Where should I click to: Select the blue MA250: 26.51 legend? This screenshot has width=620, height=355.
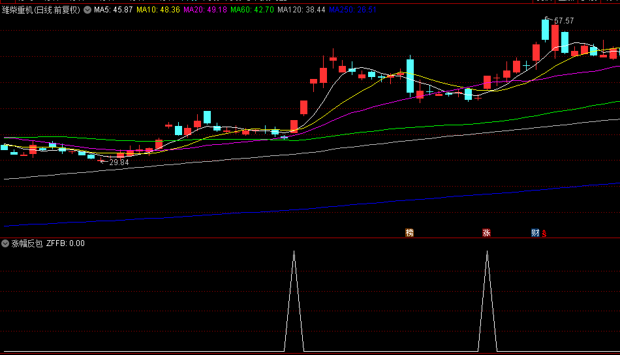tap(352, 10)
